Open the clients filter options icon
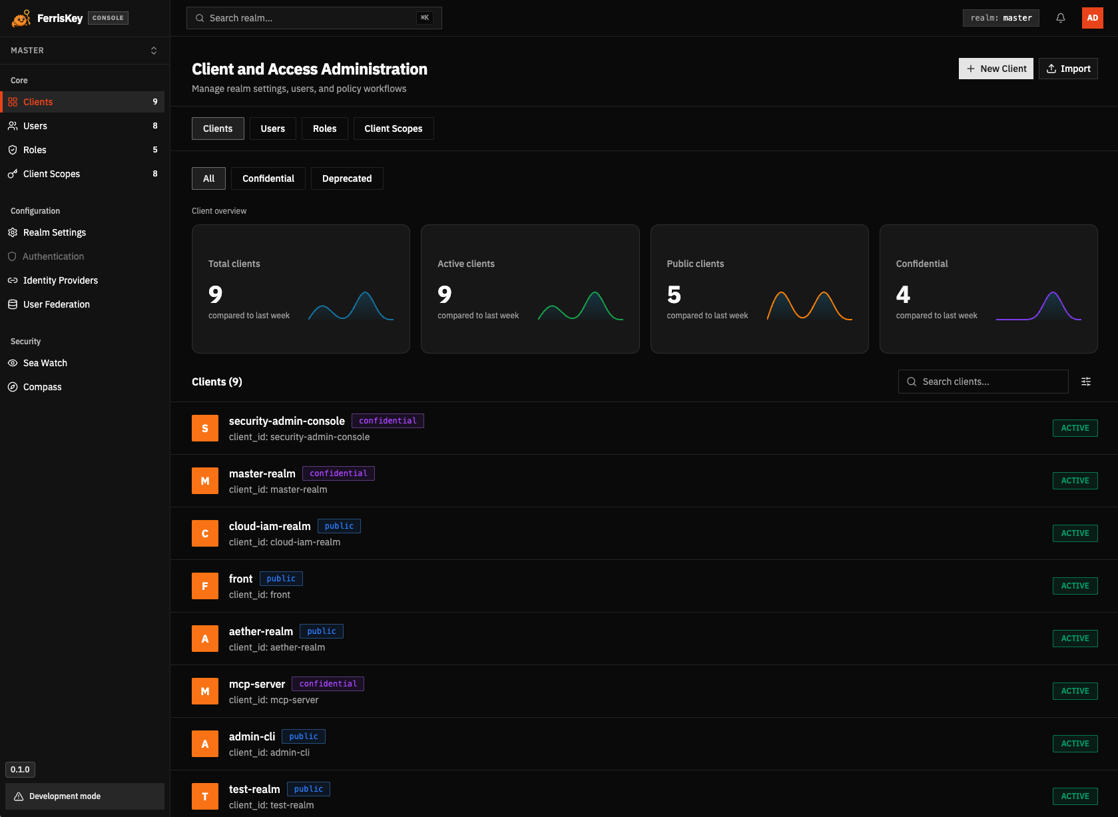 click(x=1086, y=382)
